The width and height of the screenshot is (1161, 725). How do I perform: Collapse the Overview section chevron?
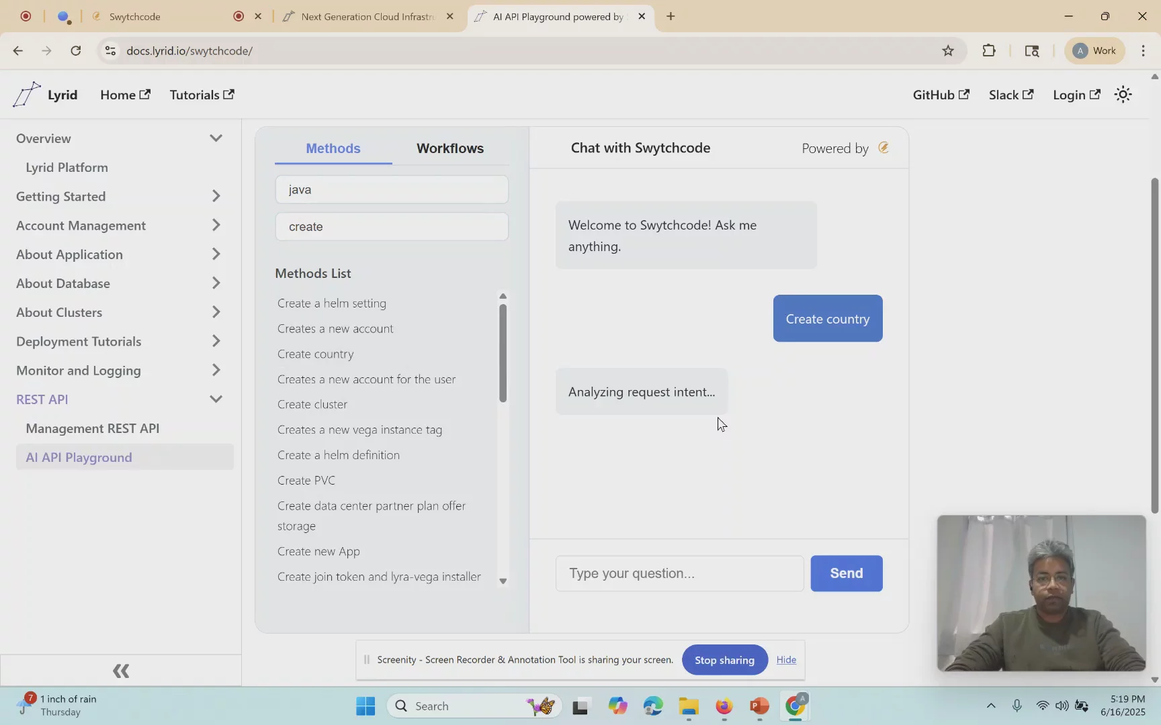[x=216, y=138]
